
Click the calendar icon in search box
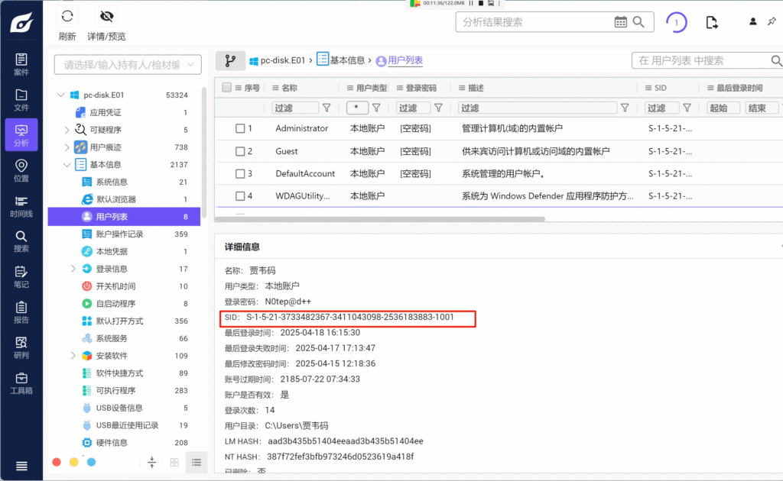tap(620, 22)
